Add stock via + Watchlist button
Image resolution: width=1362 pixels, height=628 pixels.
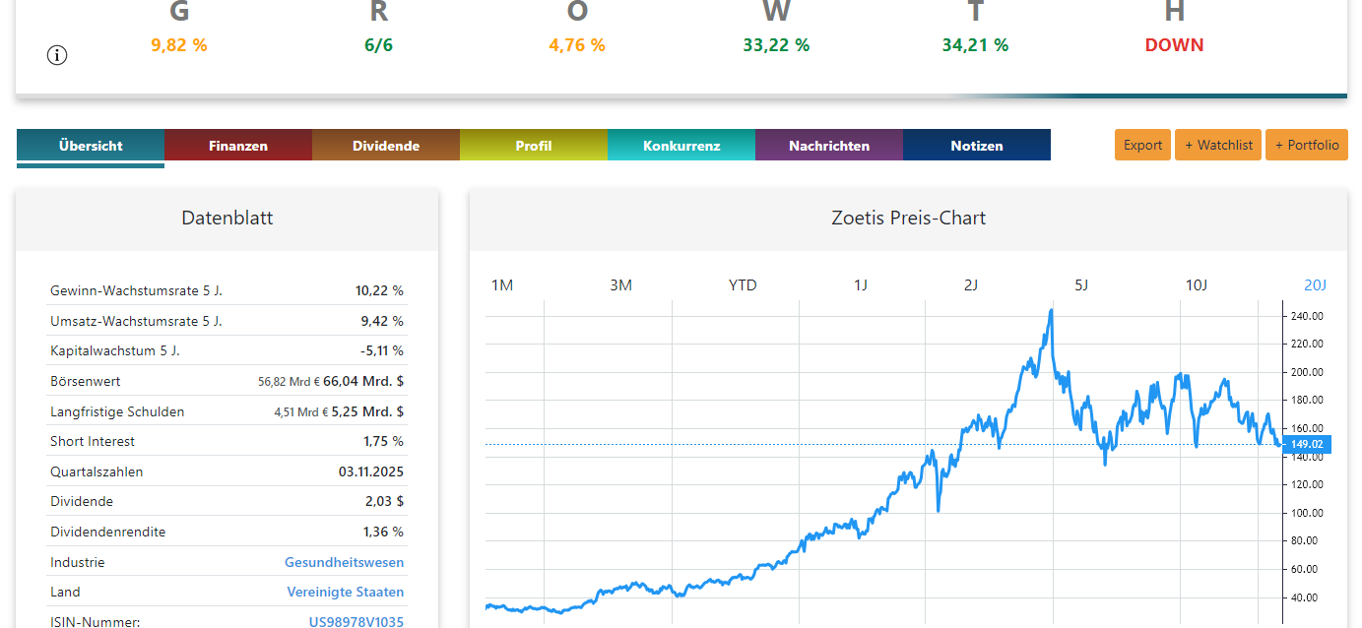1218,145
